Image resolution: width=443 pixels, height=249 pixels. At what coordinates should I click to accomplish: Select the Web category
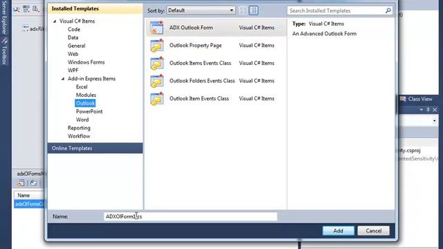click(x=73, y=54)
